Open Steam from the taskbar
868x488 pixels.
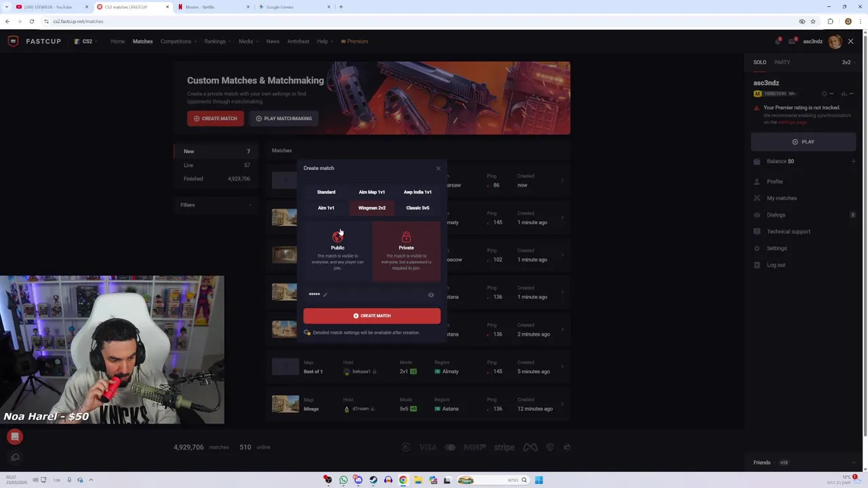(373, 480)
